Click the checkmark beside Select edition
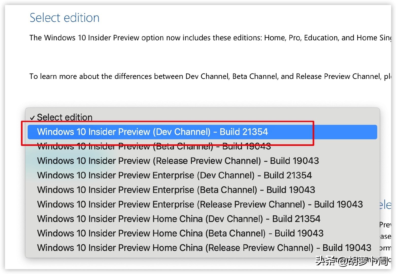 pos(32,118)
